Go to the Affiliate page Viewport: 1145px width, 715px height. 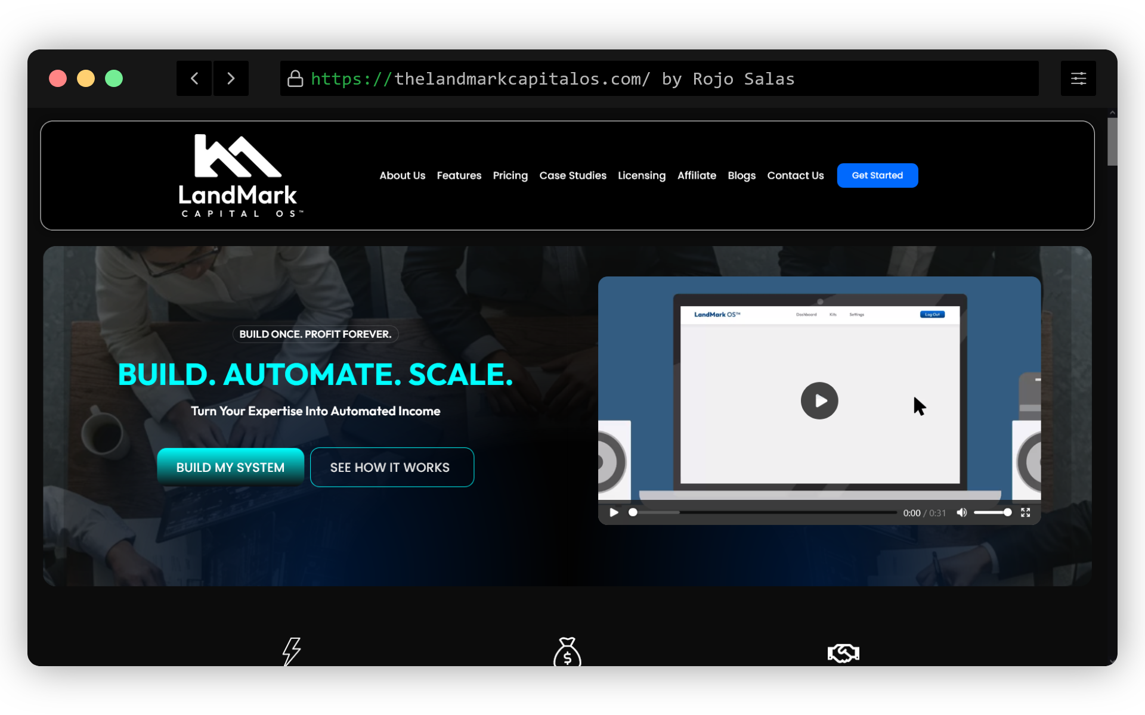coord(697,176)
